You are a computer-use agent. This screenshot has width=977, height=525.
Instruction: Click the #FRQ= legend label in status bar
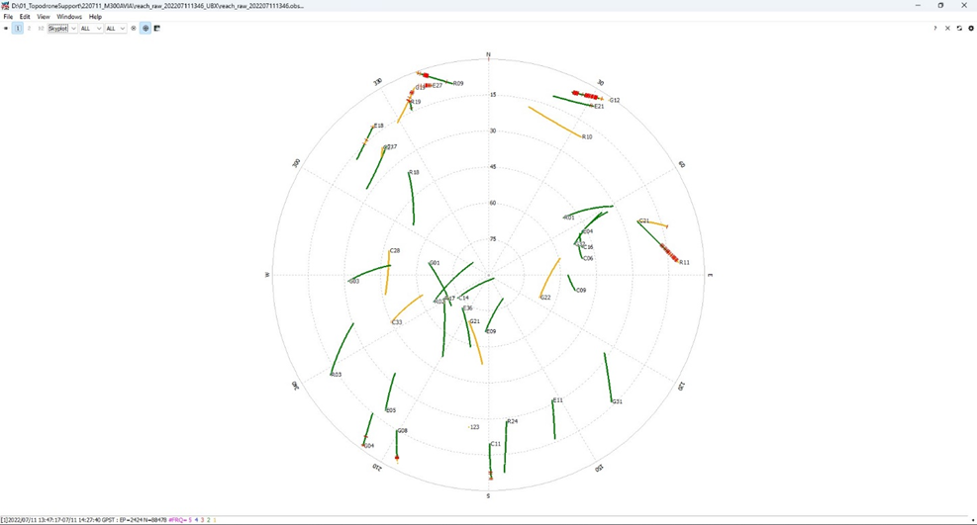tap(177, 520)
